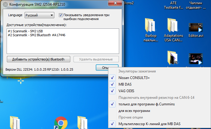Viewport: 211px width, 129px height.
Task: Toggle VAG ODIS ignition emulator option
Action: (159, 91)
